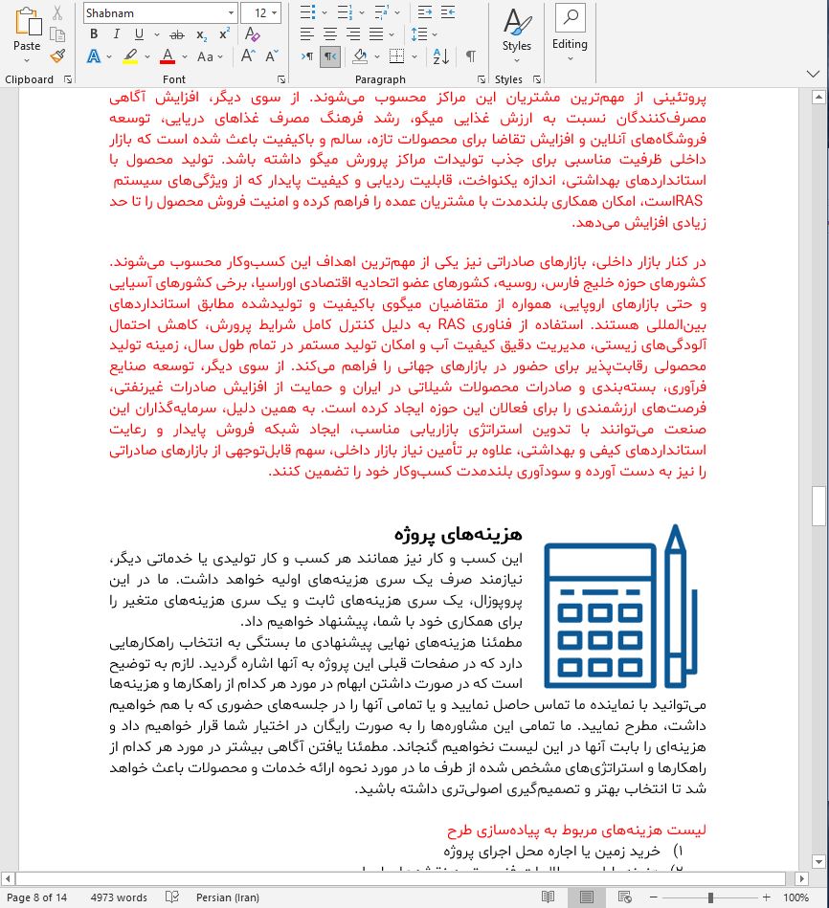Click Decrease Font Size icon
Image resolution: width=829 pixels, height=908 pixels.
point(272,56)
